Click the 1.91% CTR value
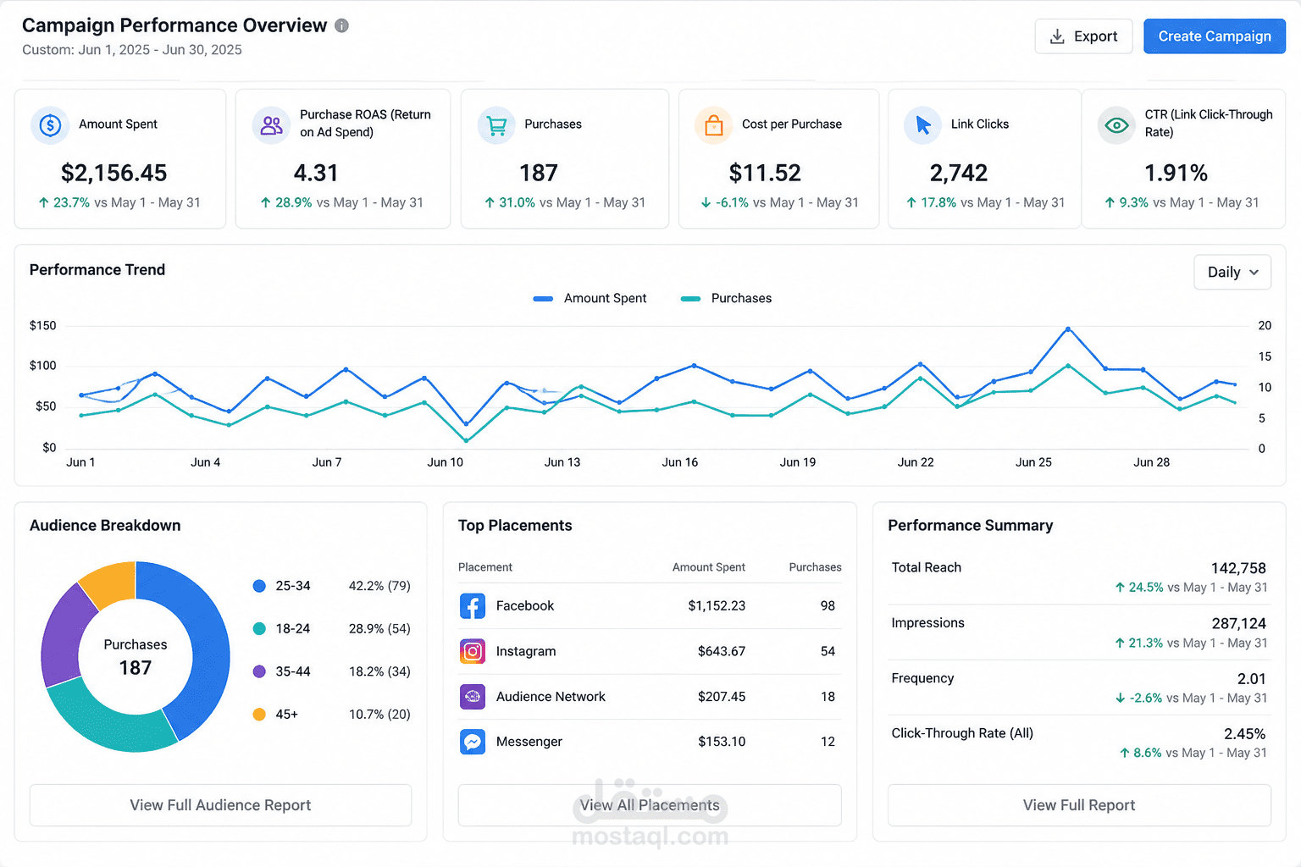The height and width of the screenshot is (867, 1301). click(x=1176, y=174)
